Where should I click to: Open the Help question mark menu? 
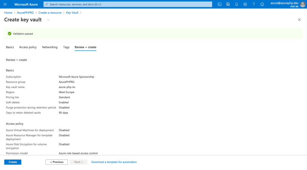(254, 4)
